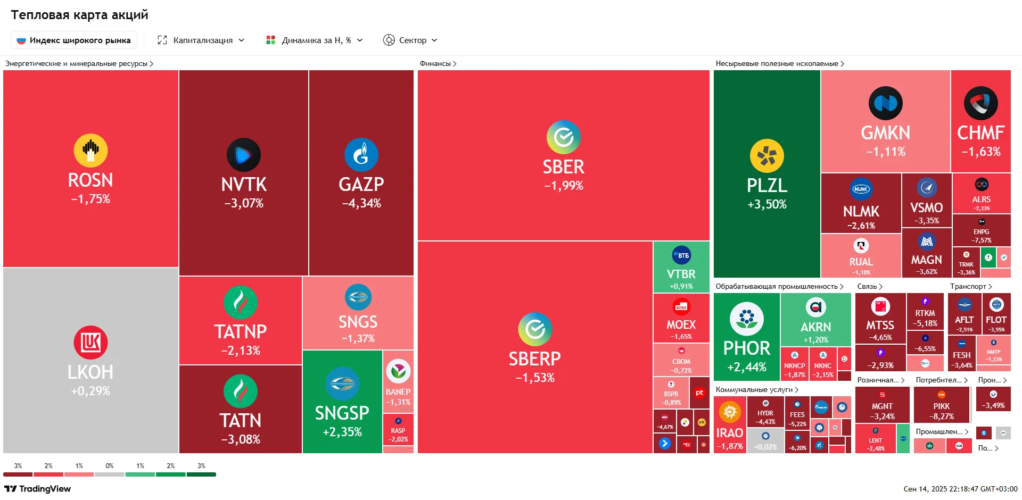The height and width of the screenshot is (500, 1022).
Task: Select the Moscow Exchange logo on the MOEX tile
Action: (681, 307)
